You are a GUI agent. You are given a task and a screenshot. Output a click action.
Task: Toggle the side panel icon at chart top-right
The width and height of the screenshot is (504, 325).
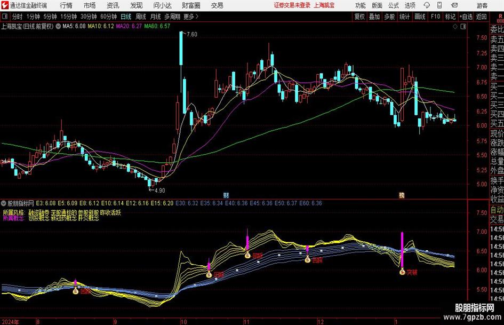463,27
